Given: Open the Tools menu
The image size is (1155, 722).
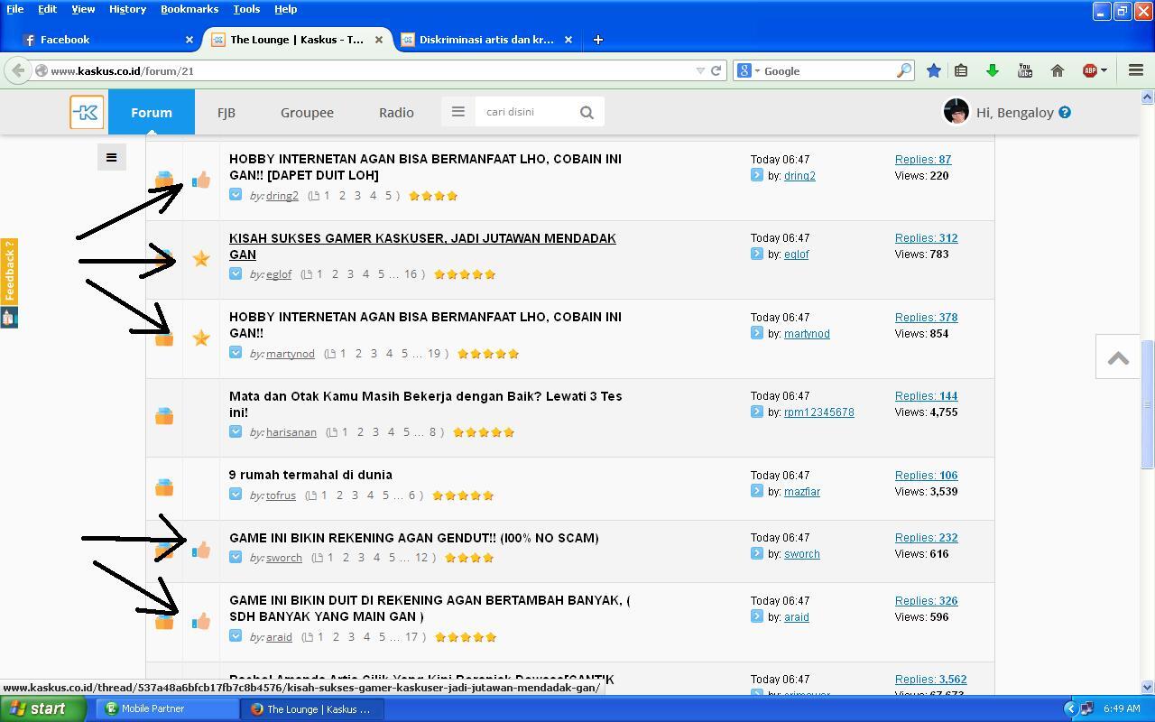Looking at the screenshot, I should pos(246,9).
